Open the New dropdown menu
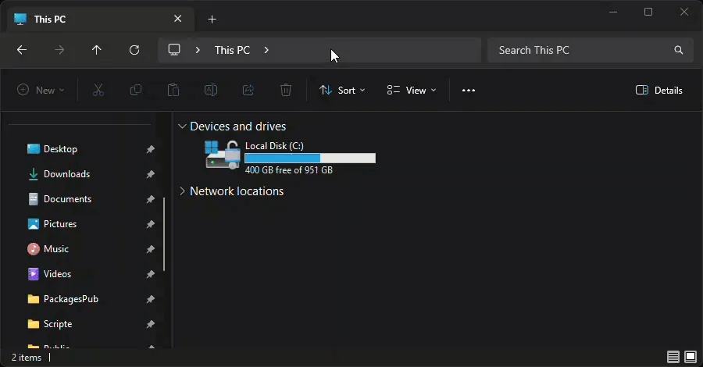Screen dimensions: 703x367 (41, 90)
